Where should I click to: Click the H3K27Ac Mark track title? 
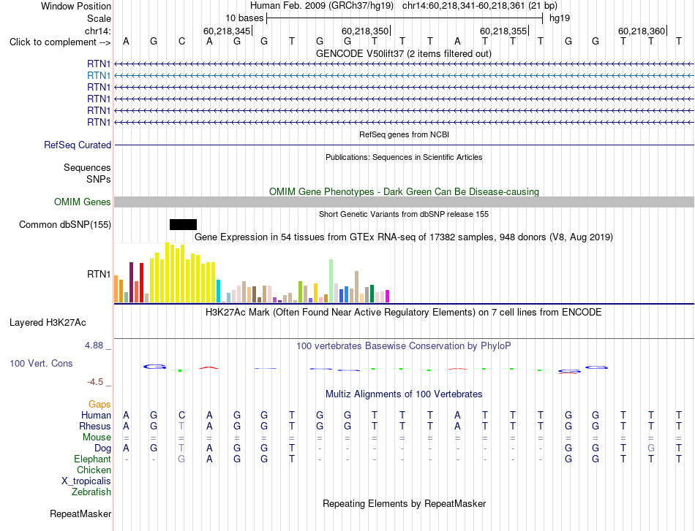(x=404, y=313)
